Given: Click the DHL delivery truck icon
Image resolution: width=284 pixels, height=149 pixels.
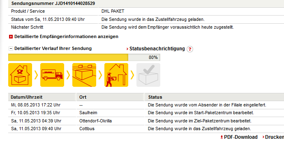Looking at the screenshot, I should click(52, 75).
